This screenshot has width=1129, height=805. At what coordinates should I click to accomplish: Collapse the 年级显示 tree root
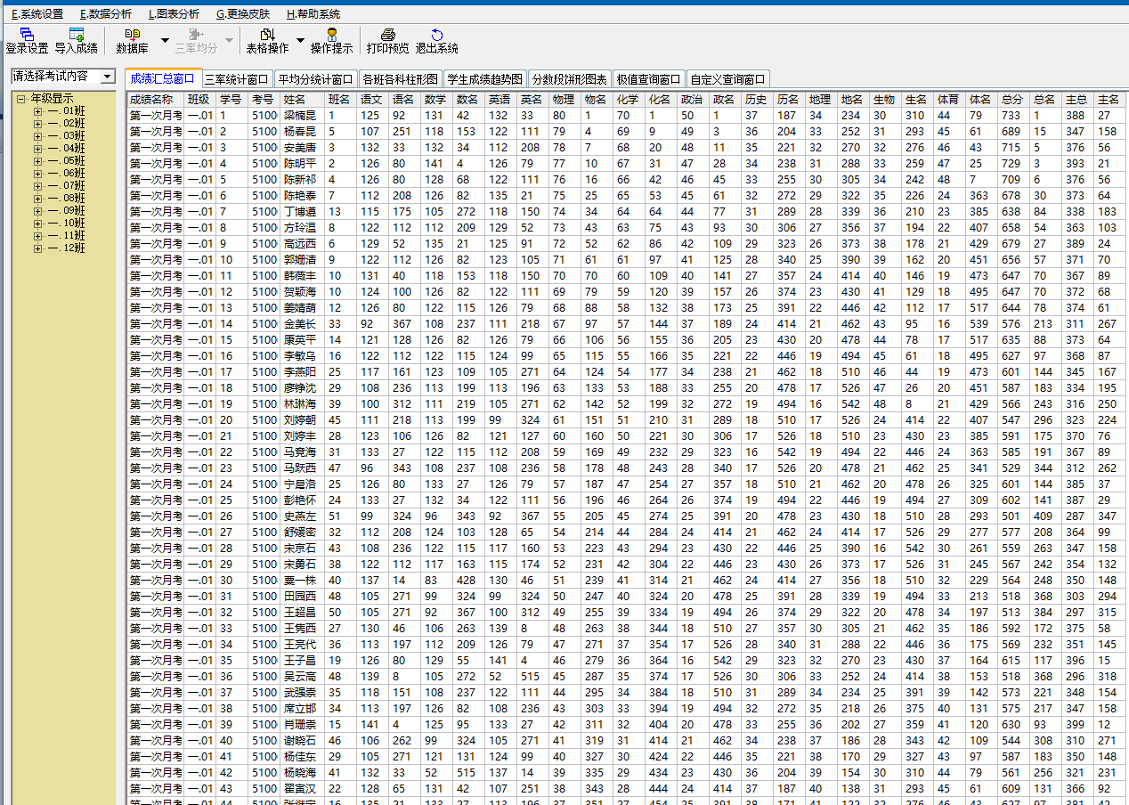coord(20,99)
